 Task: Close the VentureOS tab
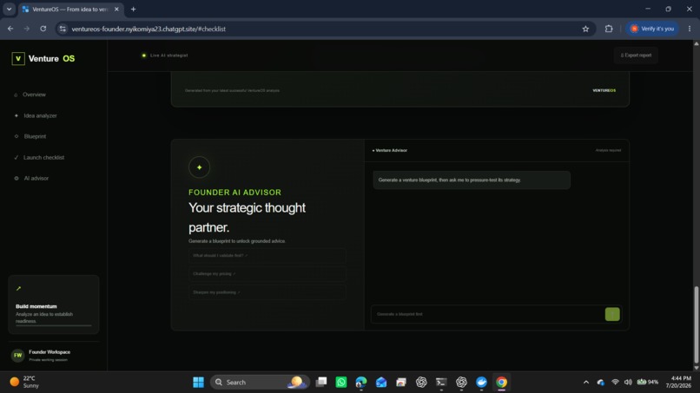116,9
